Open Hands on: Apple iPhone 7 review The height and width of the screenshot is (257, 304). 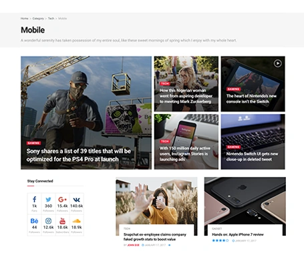tap(238, 234)
